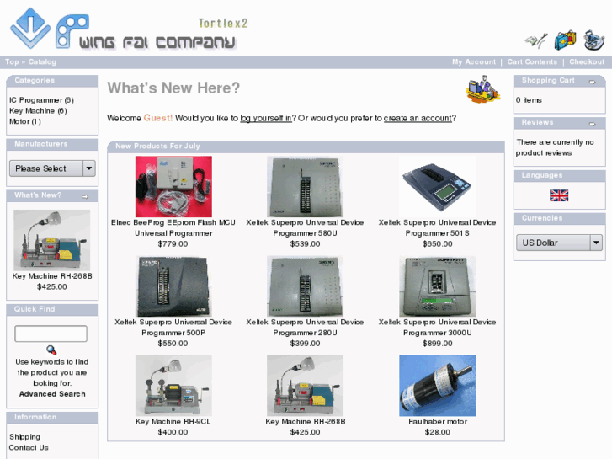Open the Manufacturers Please Select dropdown
Viewport: 612px width, 459px height.
click(x=52, y=168)
